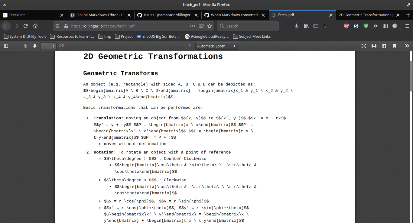413x223 pixels.
Task: Print the fetch_pdf document
Action: 374,46
